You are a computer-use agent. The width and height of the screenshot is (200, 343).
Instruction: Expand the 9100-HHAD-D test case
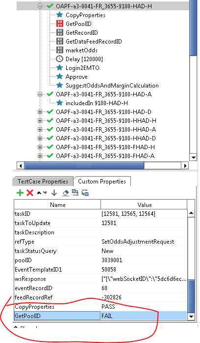click(x=40, y=138)
